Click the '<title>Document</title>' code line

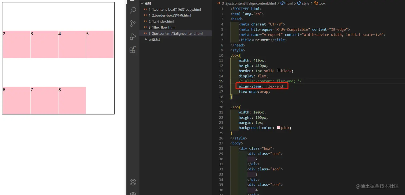[263, 40]
